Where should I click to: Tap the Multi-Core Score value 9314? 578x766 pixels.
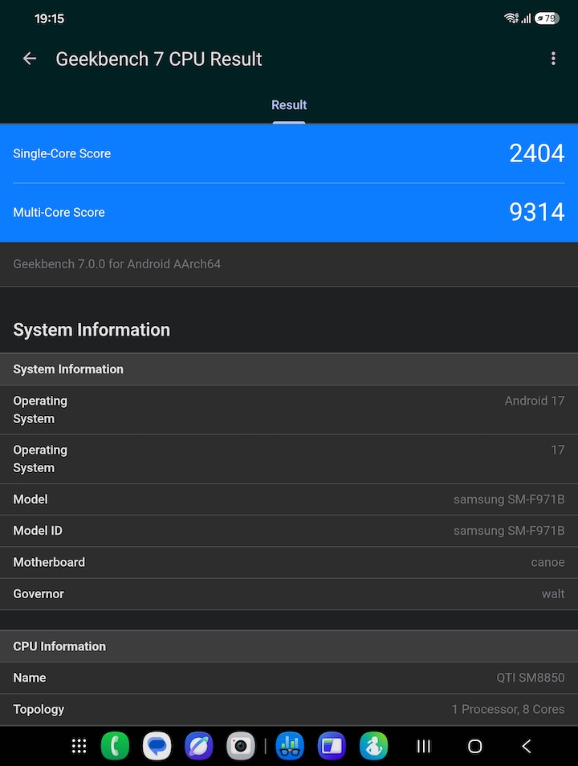(536, 212)
